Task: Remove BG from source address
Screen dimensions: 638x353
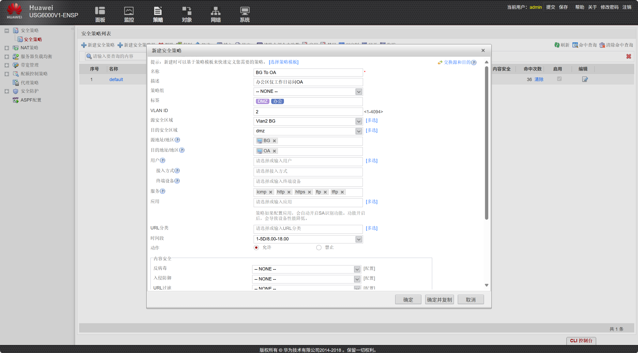Action: [x=274, y=141]
